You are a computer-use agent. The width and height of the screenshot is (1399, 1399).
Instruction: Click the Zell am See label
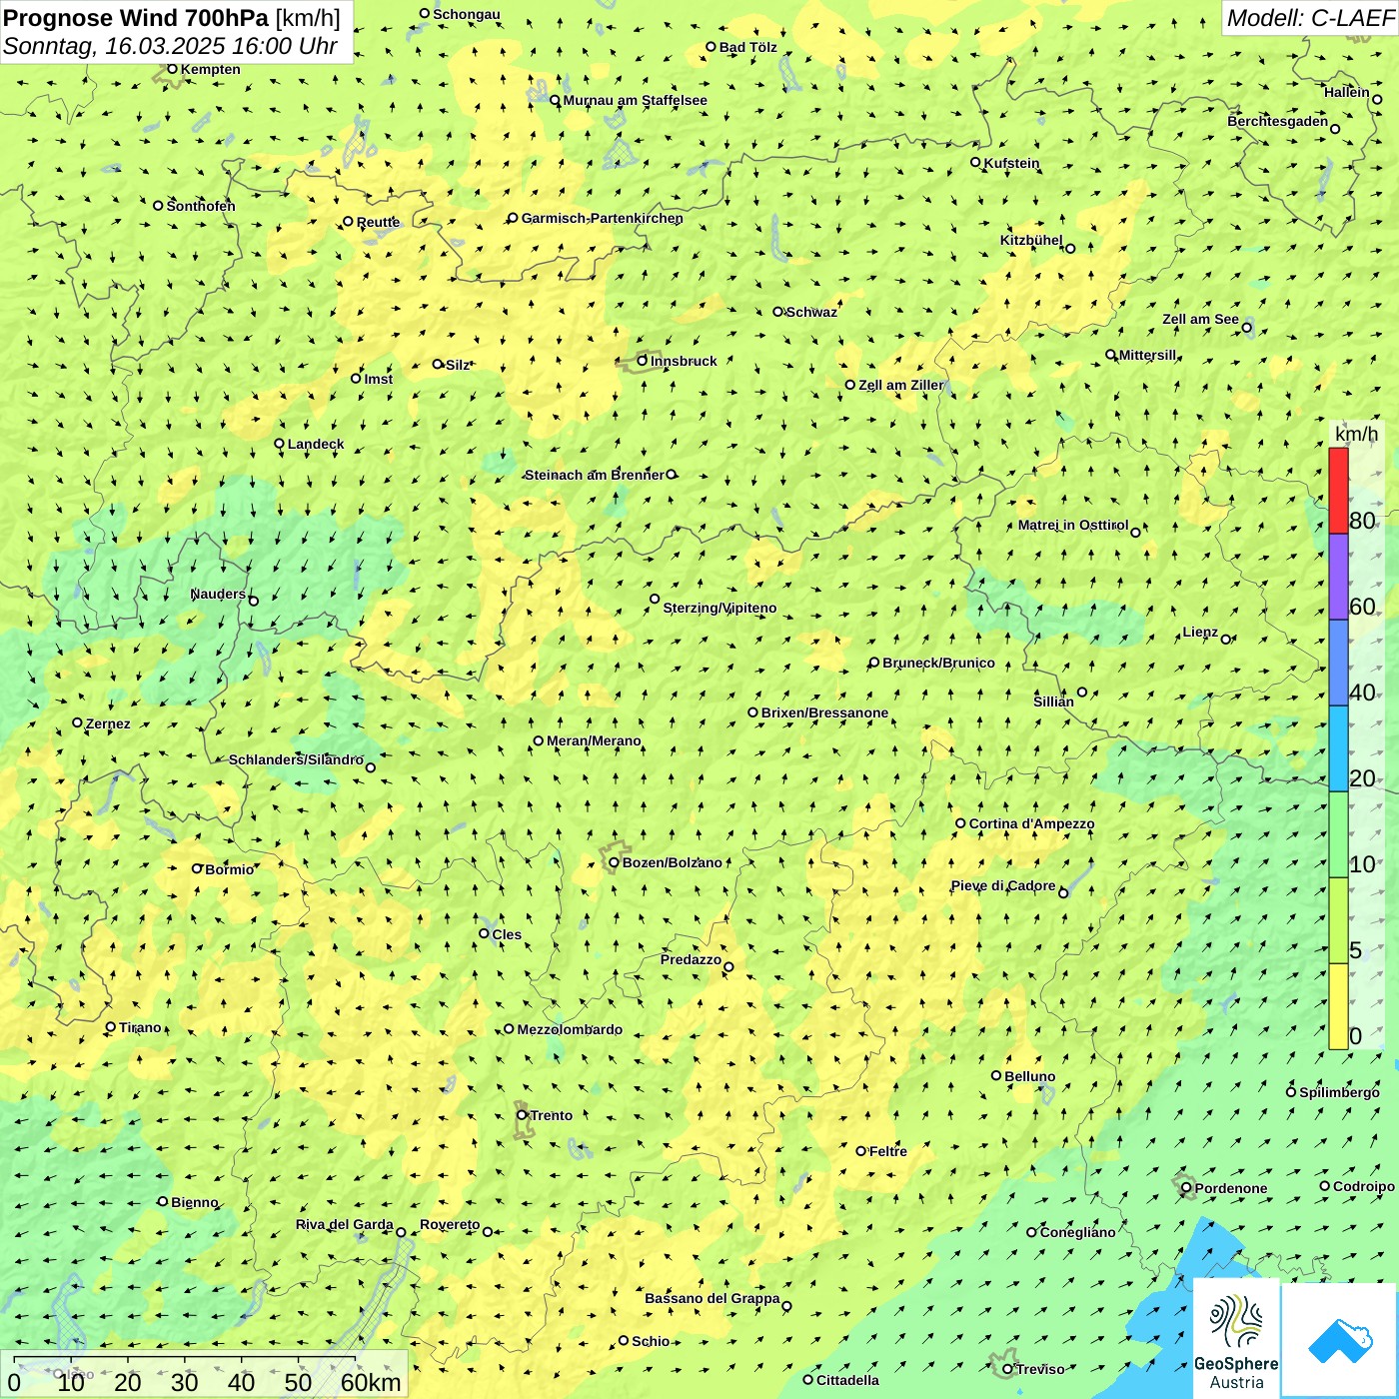click(1200, 320)
